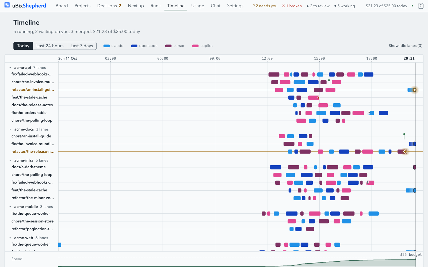Image resolution: width=428 pixels, height=267 pixels.
Task: Click the '1 broken' status
Action: click(292, 6)
